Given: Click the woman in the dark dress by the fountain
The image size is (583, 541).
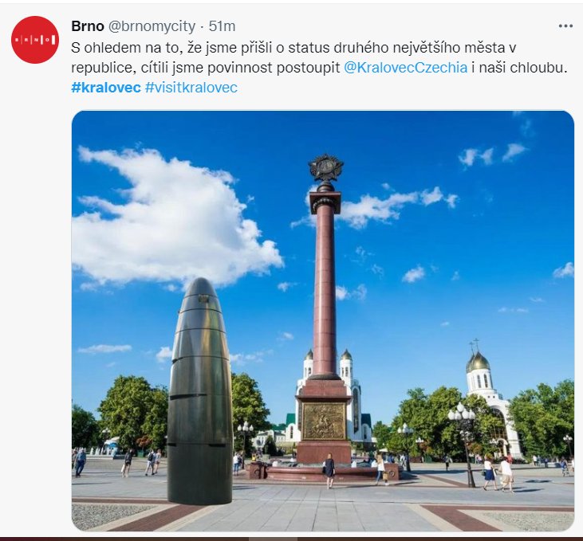Looking at the screenshot, I should (329, 470).
